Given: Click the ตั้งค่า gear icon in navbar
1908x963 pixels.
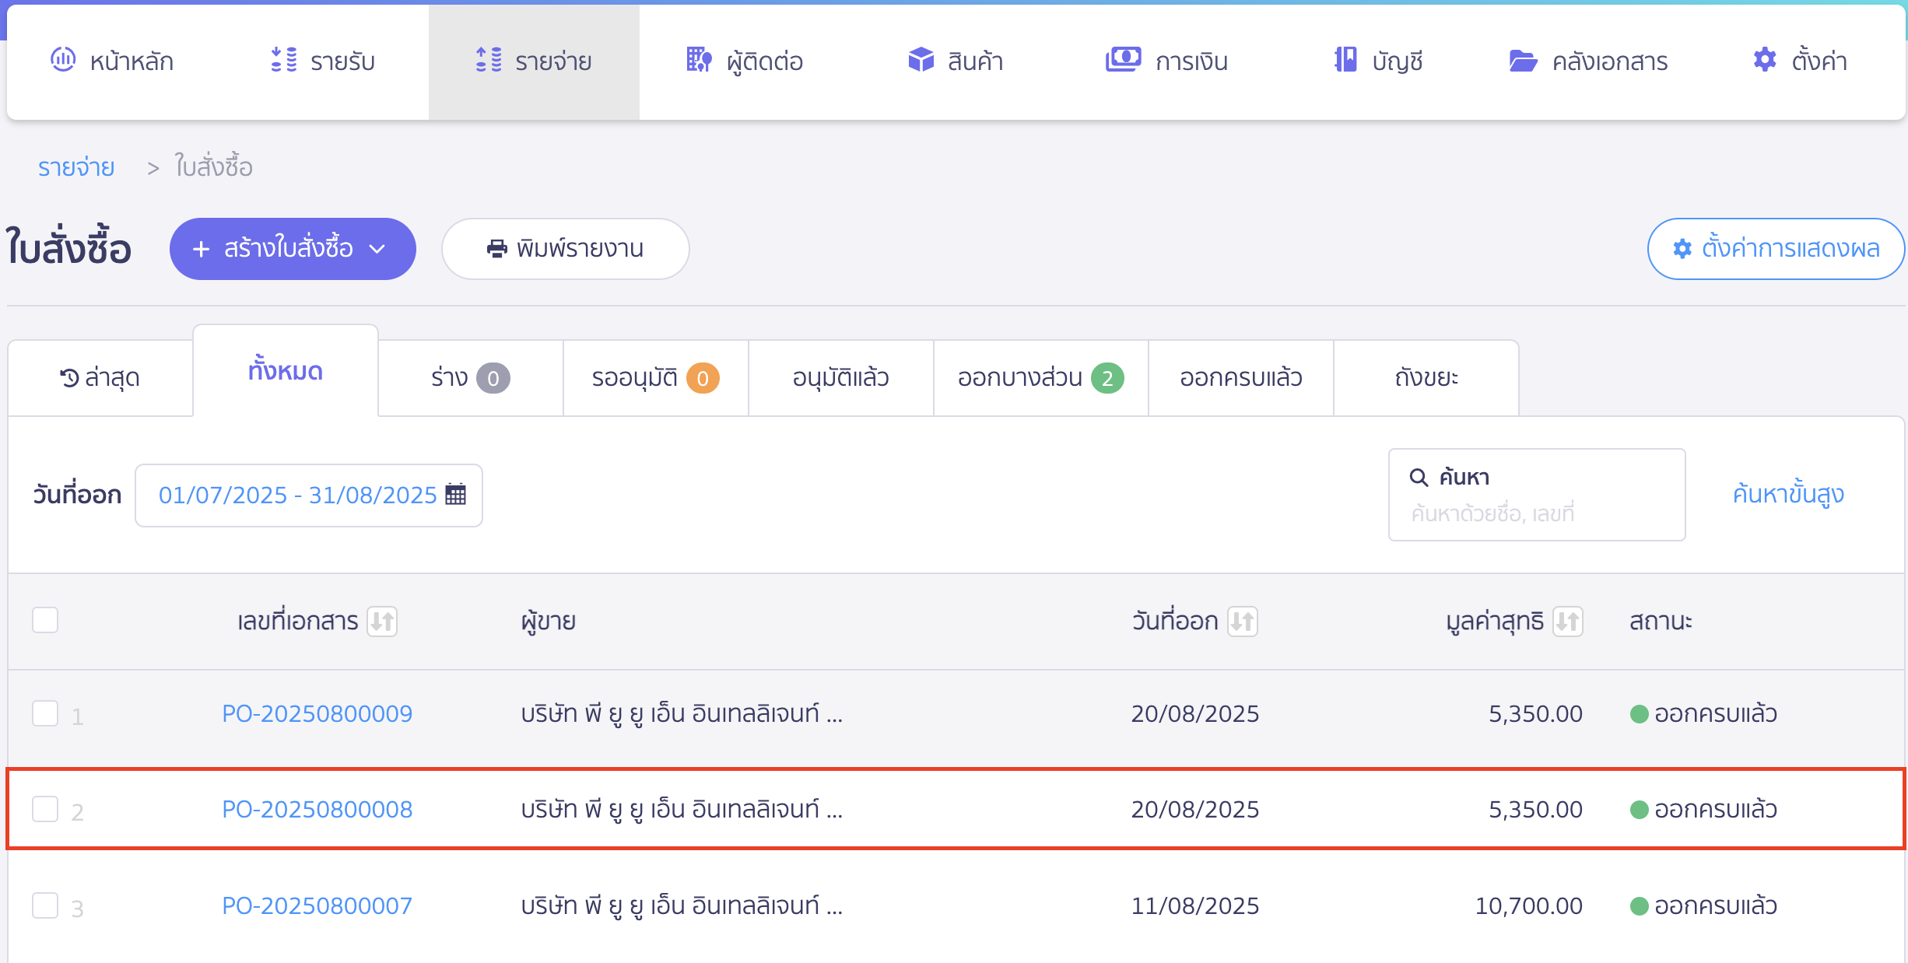Looking at the screenshot, I should click(1765, 59).
